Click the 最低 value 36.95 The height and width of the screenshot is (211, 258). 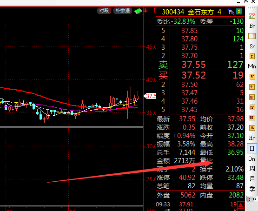236,152
